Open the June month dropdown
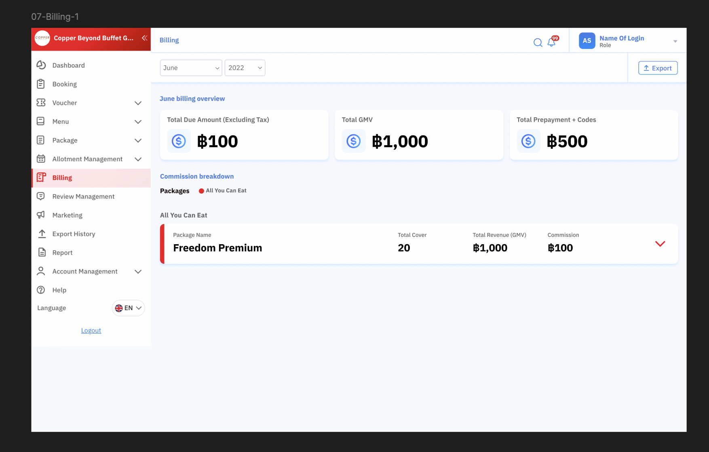This screenshot has height=452, width=709. click(191, 68)
